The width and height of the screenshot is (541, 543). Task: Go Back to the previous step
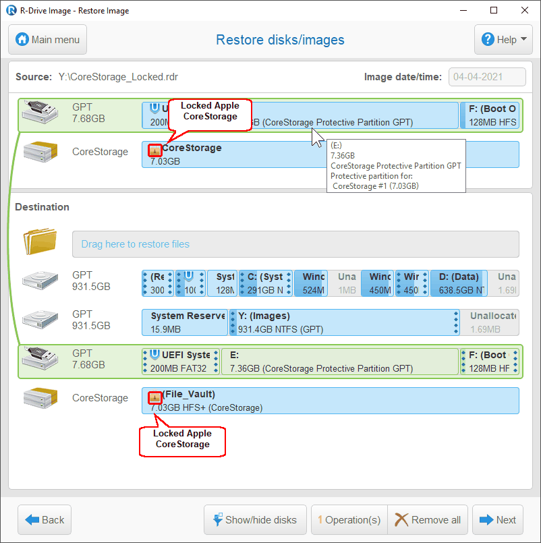(x=45, y=520)
